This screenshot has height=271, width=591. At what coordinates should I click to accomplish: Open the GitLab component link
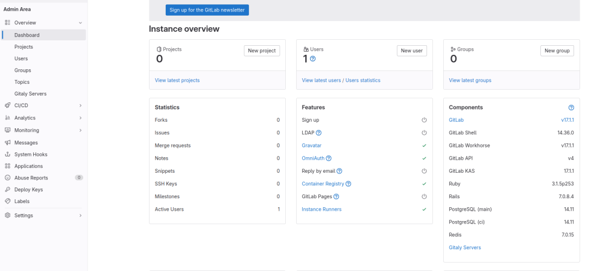point(456,120)
